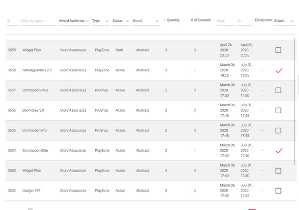This screenshot has width=299, height=210.
Task: Click the pink checkmark for nanoApparatus 2.0
Action: click(x=279, y=70)
